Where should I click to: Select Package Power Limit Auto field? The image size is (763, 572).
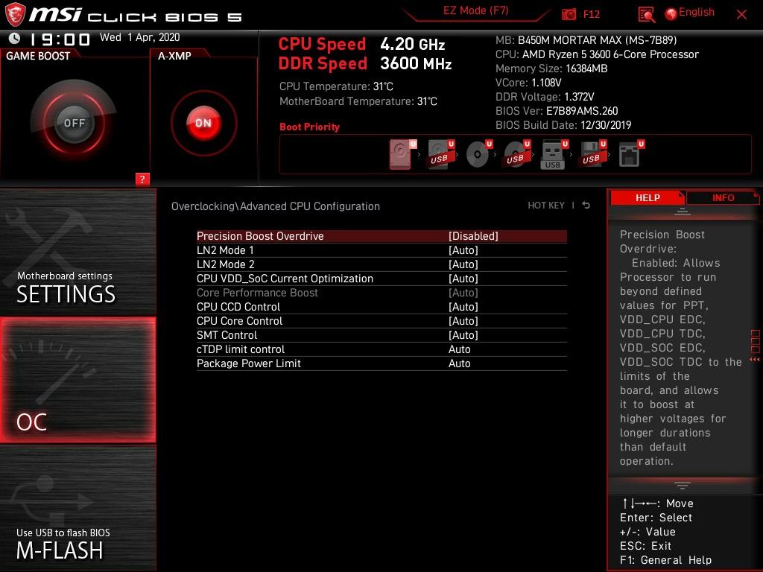(459, 363)
